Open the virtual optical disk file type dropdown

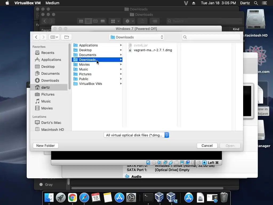(136, 135)
